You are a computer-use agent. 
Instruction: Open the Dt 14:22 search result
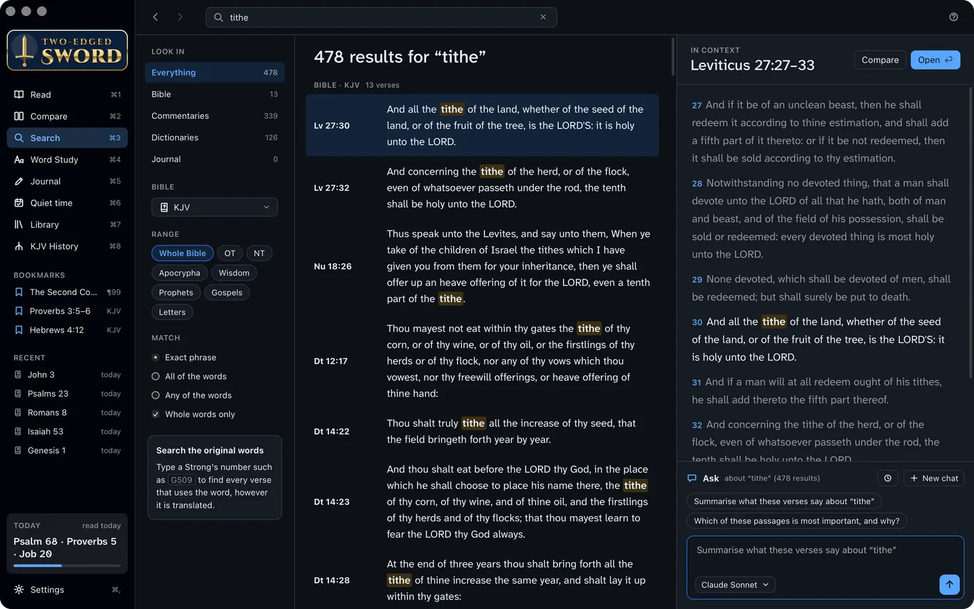[482, 432]
